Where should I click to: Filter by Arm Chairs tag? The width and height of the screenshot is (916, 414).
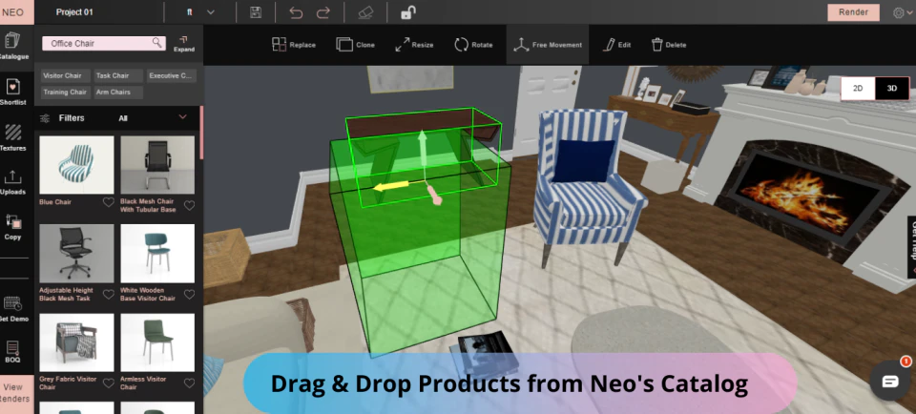pyautogui.click(x=118, y=93)
